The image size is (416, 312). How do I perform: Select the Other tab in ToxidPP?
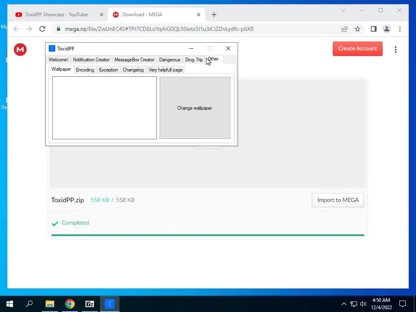(214, 59)
